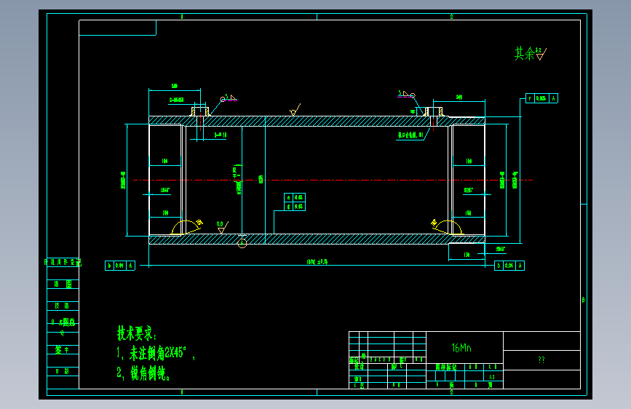
Task: Click the datum A circle marker
Action: click(x=242, y=243)
